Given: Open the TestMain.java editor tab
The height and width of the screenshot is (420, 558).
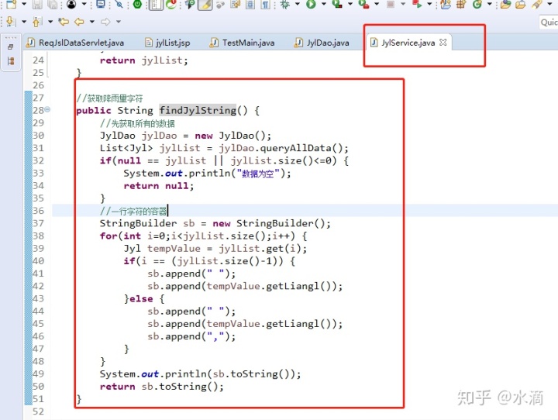Looking at the screenshot, I should click(242, 43).
